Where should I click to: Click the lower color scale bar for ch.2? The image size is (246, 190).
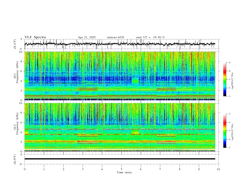pyautogui.click(x=225, y=131)
